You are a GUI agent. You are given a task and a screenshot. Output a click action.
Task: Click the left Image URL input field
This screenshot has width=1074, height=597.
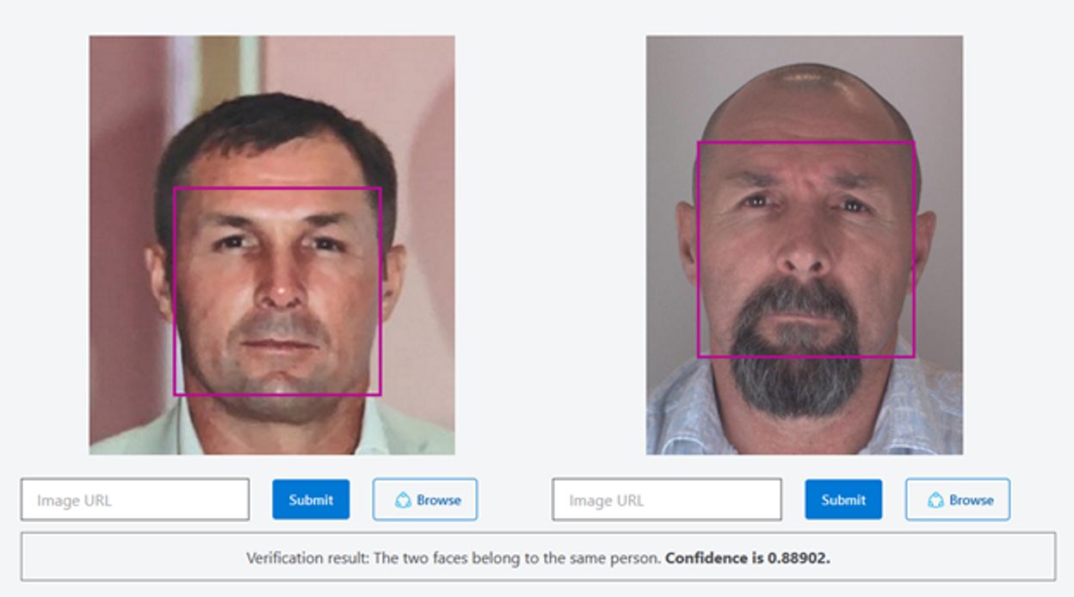[135, 500]
